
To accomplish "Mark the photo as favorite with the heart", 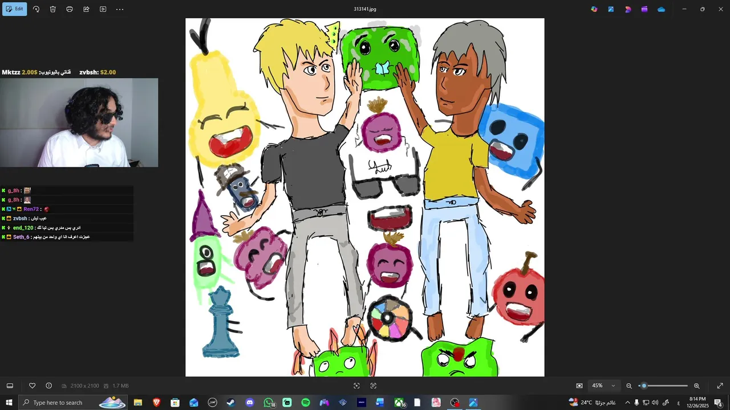I will tap(32, 386).
